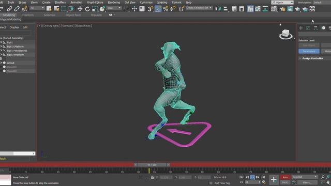The height and width of the screenshot is (186, 331).
Task: Open the viewport [+] general menu
Action: [x=39, y=26]
